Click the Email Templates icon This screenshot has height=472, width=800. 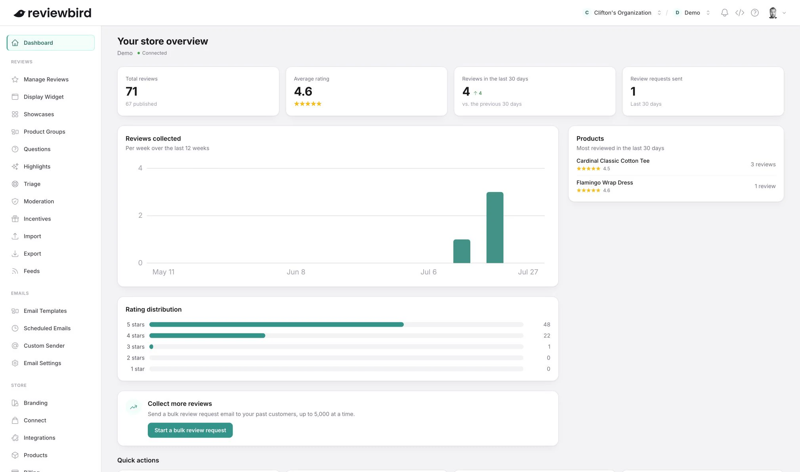point(15,311)
